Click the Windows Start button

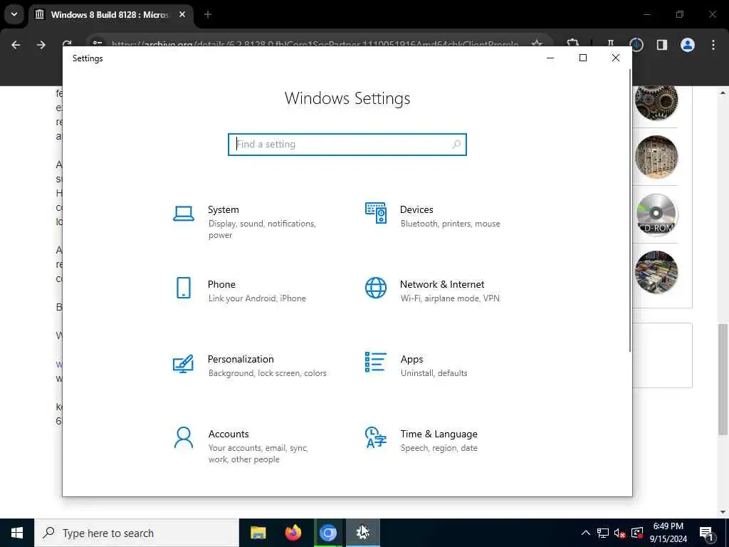[x=17, y=533]
